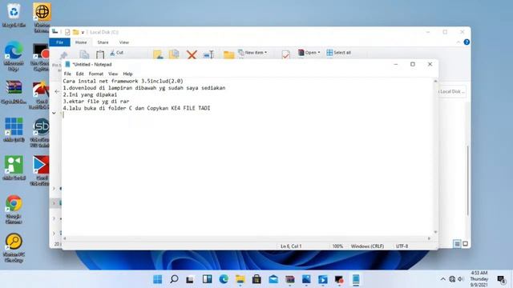
Task: Switch to View tab in File Explorer ribbon
Action: (x=124, y=42)
